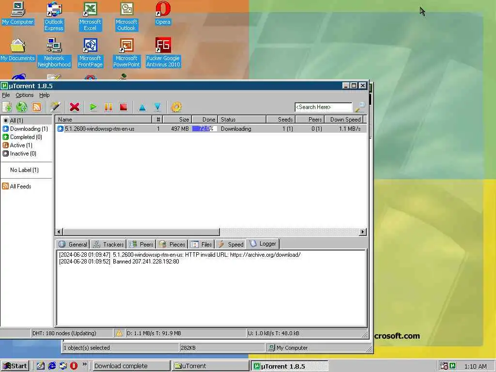496x372 pixels.
Task: Switch to the Files tab
Action: tap(201, 245)
